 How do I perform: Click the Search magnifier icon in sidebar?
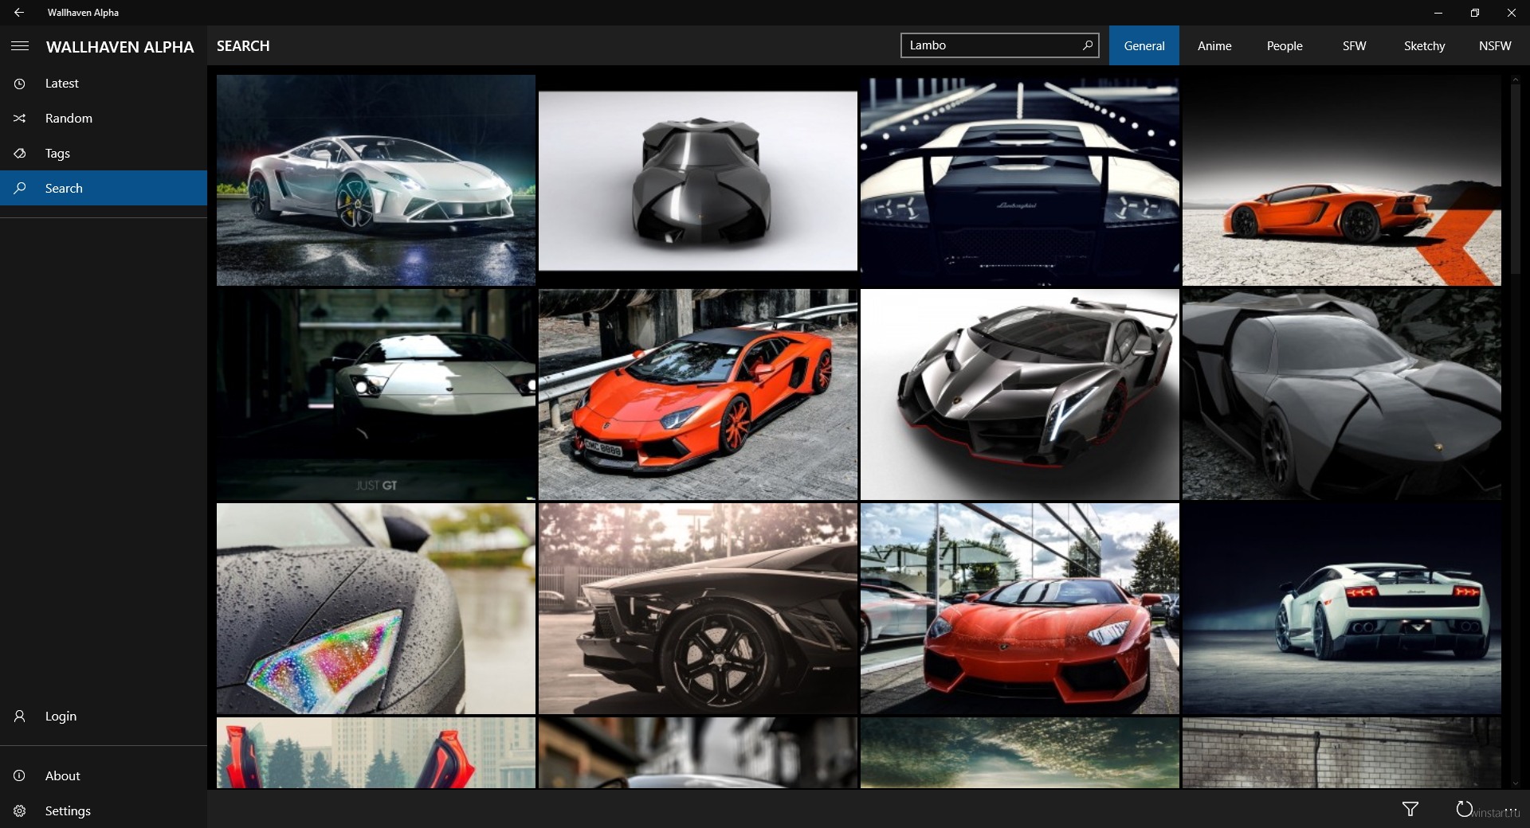pyautogui.click(x=20, y=189)
